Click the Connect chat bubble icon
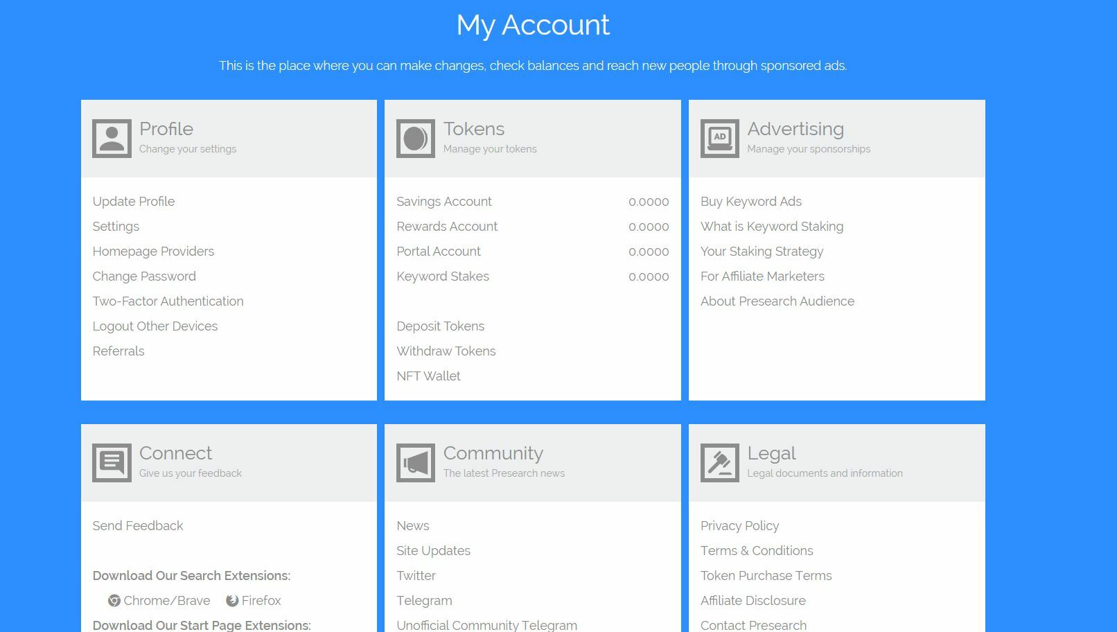Image resolution: width=1117 pixels, height=632 pixels. [112, 463]
